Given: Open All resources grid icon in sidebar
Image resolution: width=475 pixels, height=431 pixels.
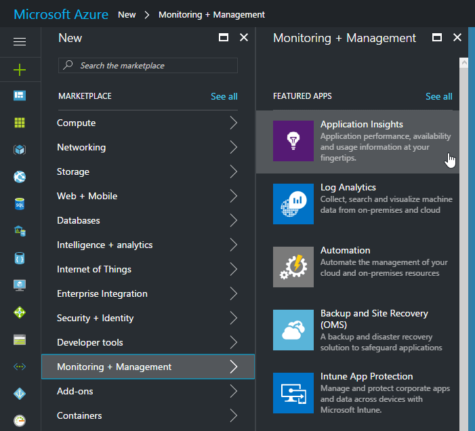Looking at the screenshot, I should (20, 123).
